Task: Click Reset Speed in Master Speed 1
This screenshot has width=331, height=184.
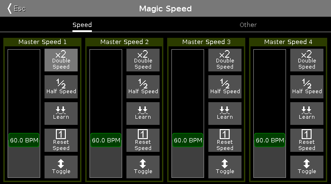Action: coord(61,140)
